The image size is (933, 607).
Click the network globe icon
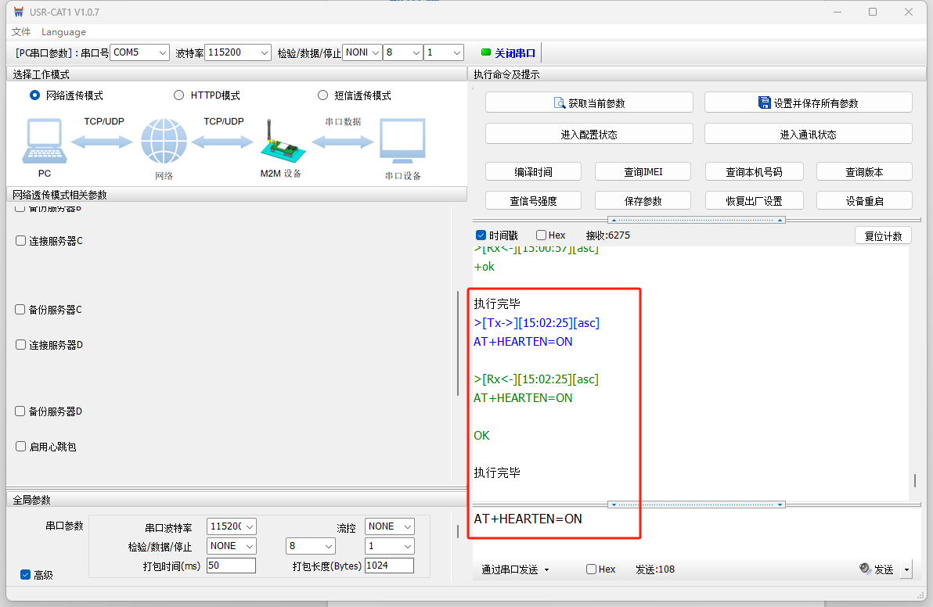point(164,142)
